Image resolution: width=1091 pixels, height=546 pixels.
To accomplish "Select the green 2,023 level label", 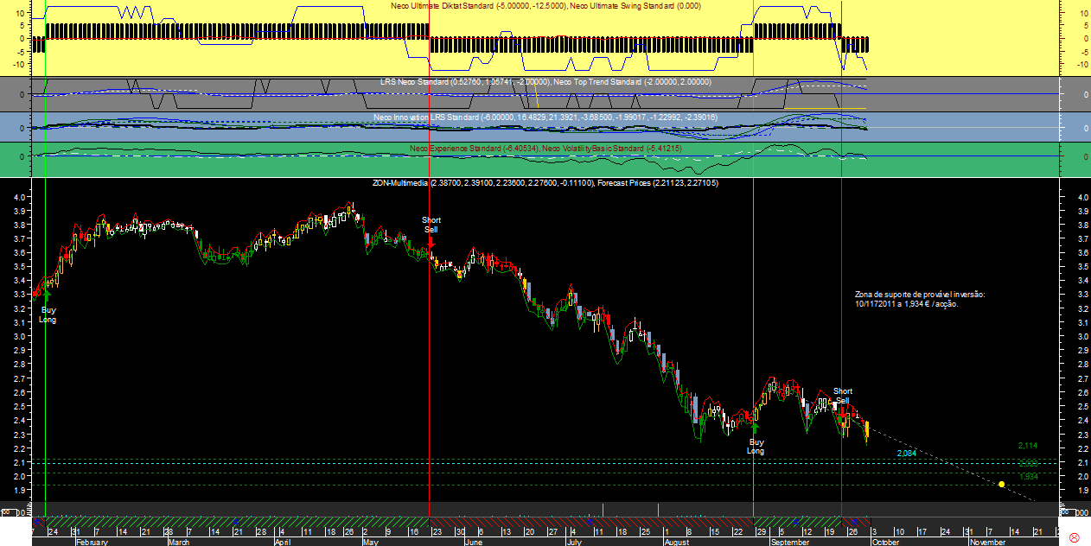I will [x=1027, y=464].
